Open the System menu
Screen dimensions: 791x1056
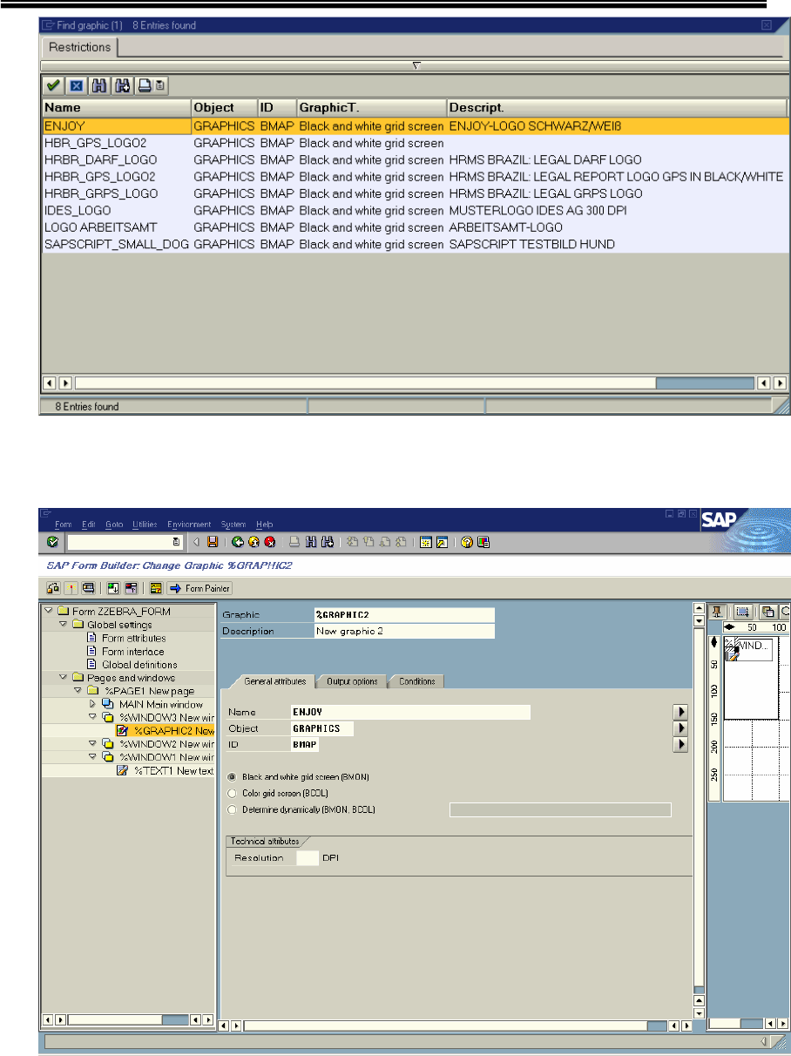(233, 525)
